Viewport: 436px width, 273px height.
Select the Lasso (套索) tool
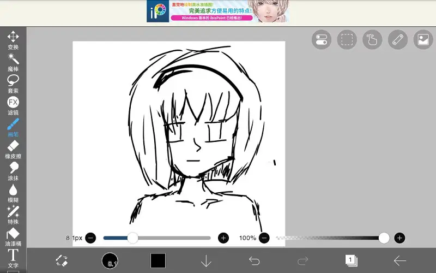pos(13,84)
